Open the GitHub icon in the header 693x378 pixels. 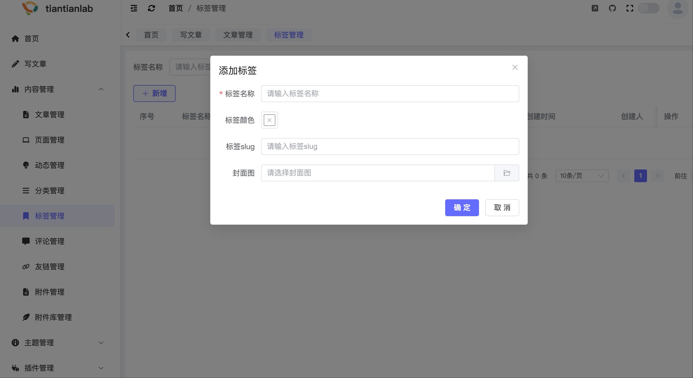pos(612,8)
